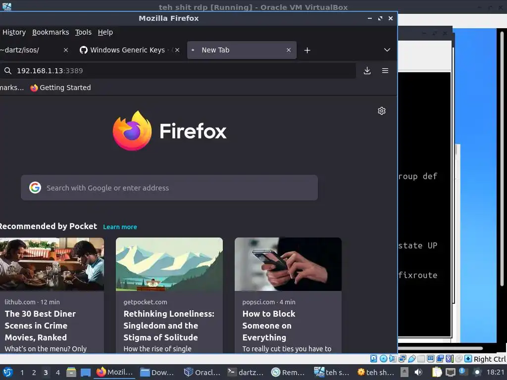This screenshot has width=507, height=380.
Task: Open the Bookmarks menu
Action: [51, 32]
